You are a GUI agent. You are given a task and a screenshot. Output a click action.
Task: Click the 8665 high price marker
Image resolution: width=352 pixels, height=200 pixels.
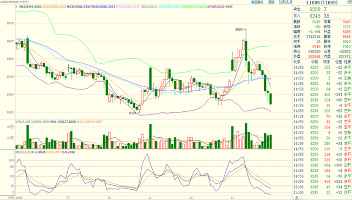(239, 29)
